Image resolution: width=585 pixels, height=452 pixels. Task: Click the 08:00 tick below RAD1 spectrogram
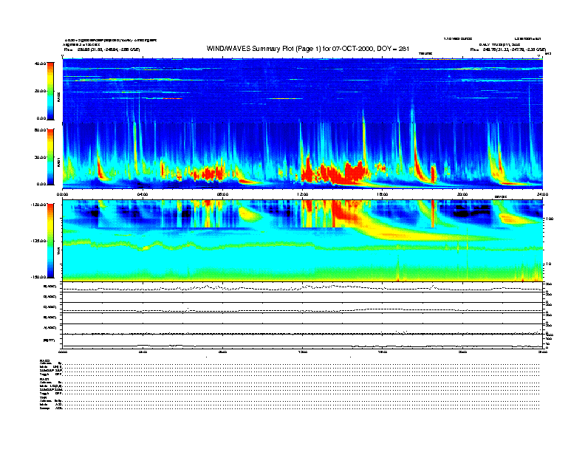[x=222, y=194]
